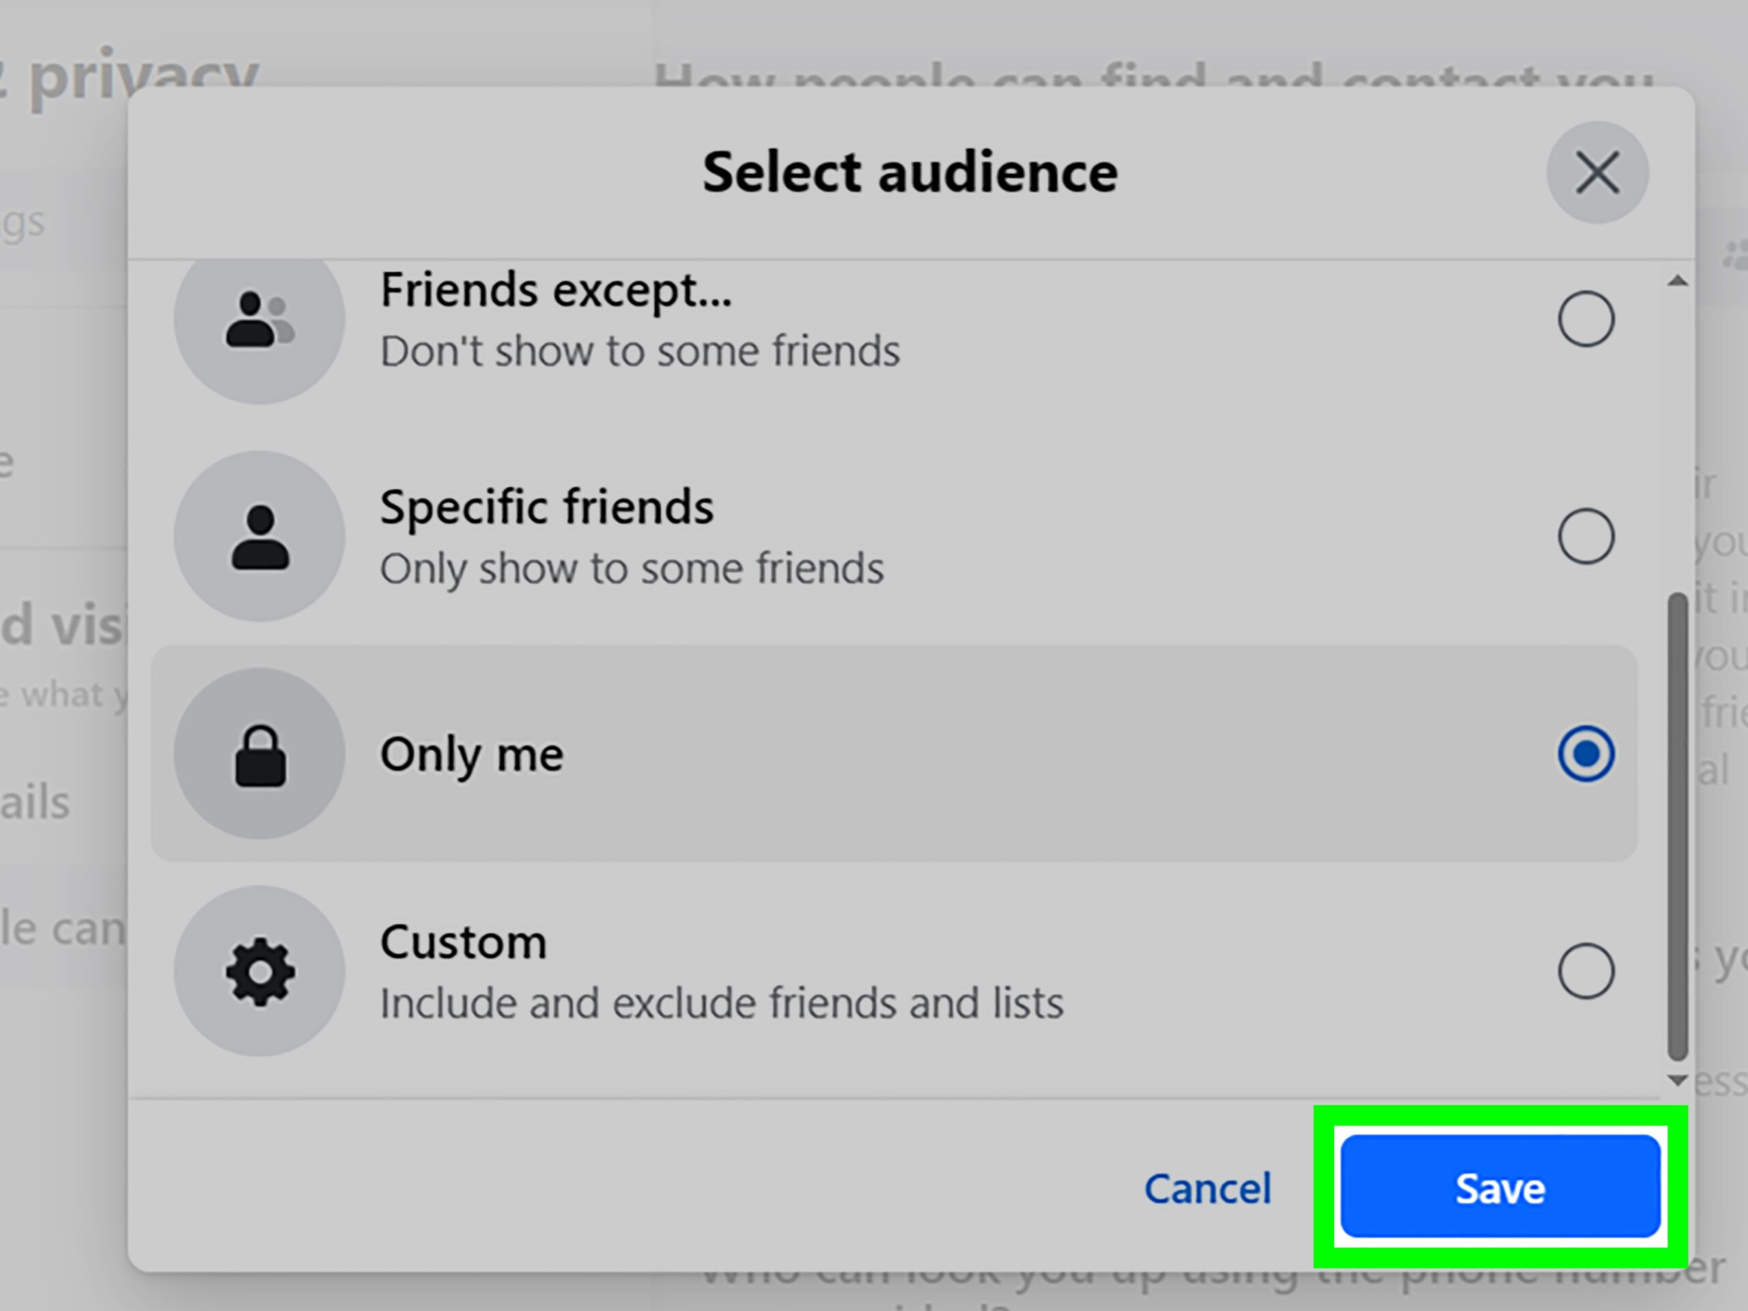Select the Specific friends radio button
This screenshot has width=1748, height=1311.
(x=1586, y=536)
